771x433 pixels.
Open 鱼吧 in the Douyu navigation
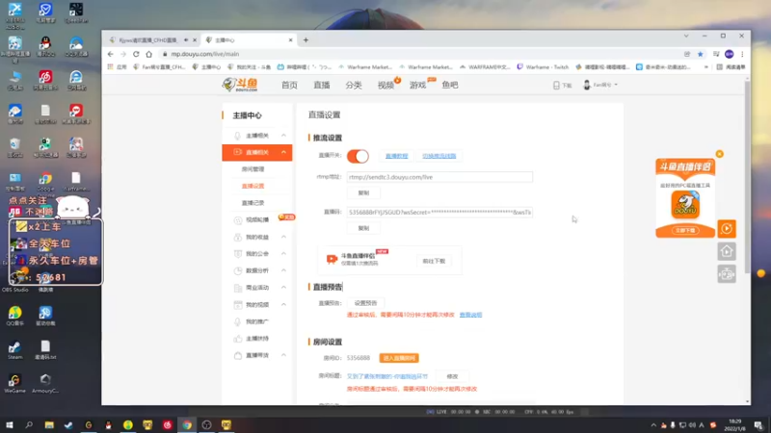coord(450,85)
